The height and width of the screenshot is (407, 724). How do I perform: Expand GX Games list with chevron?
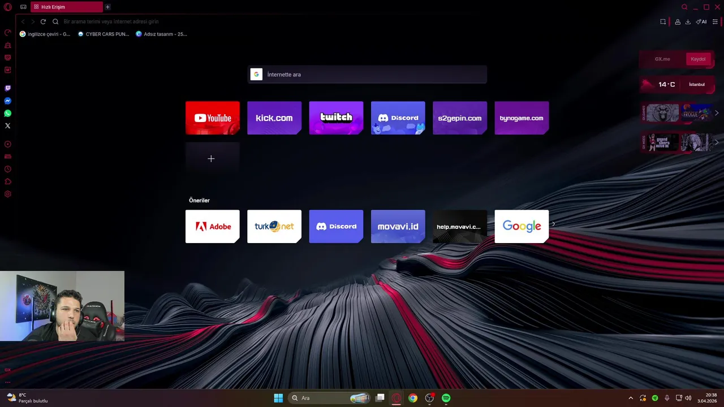717,112
